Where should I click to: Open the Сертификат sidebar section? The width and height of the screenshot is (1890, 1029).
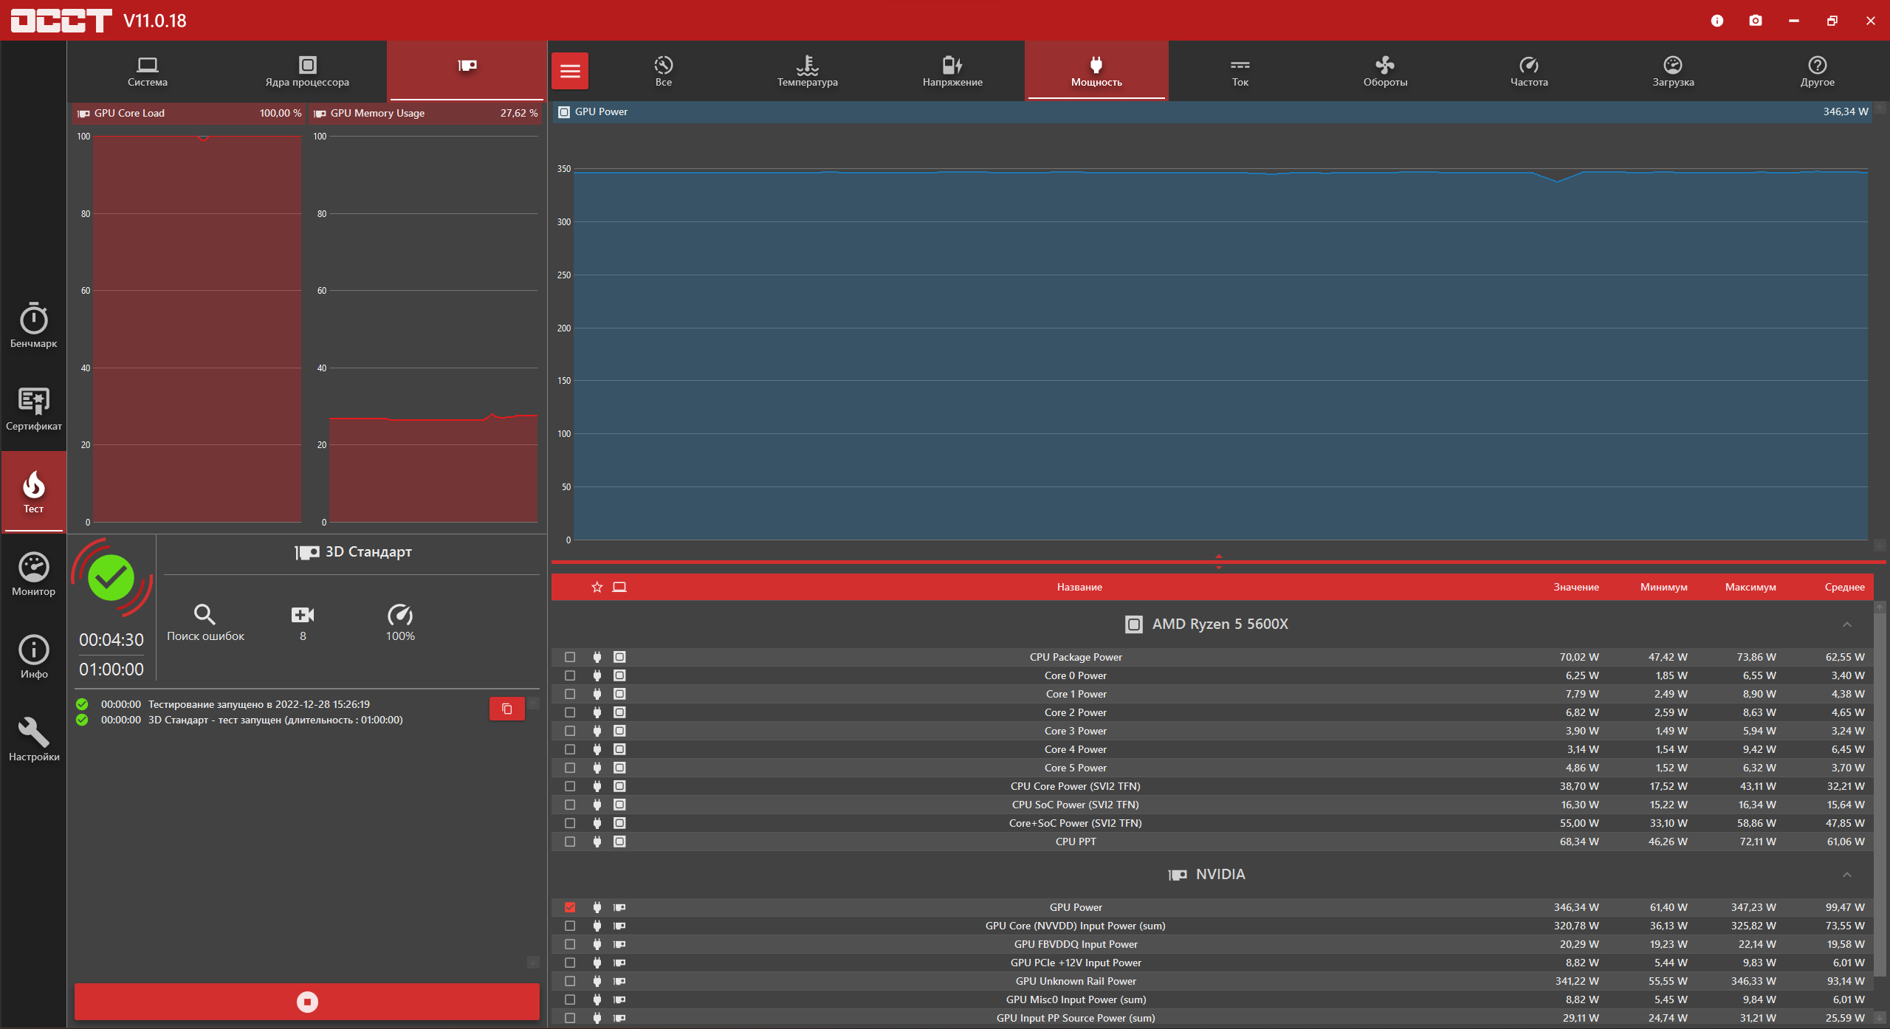[33, 408]
